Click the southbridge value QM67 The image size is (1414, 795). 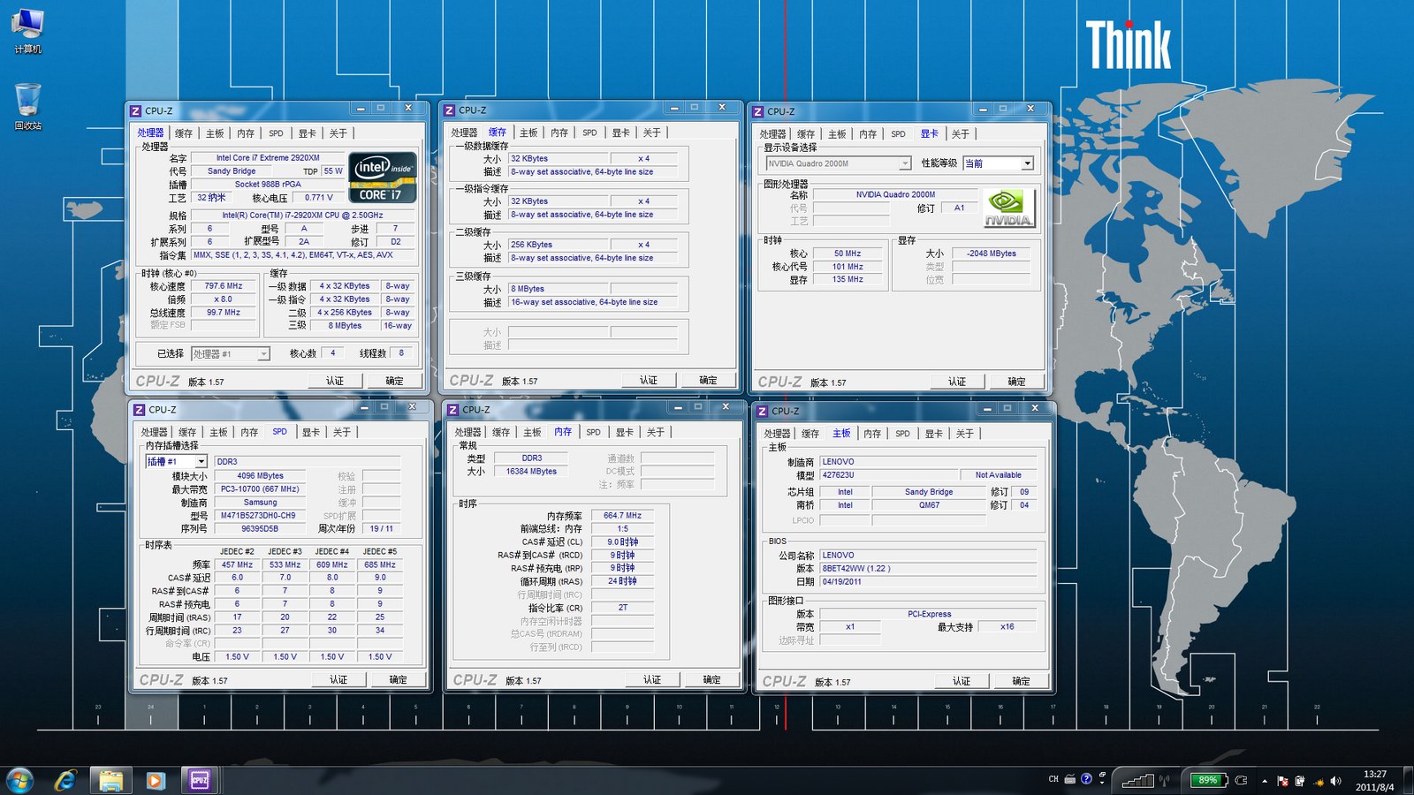pyautogui.click(x=929, y=505)
